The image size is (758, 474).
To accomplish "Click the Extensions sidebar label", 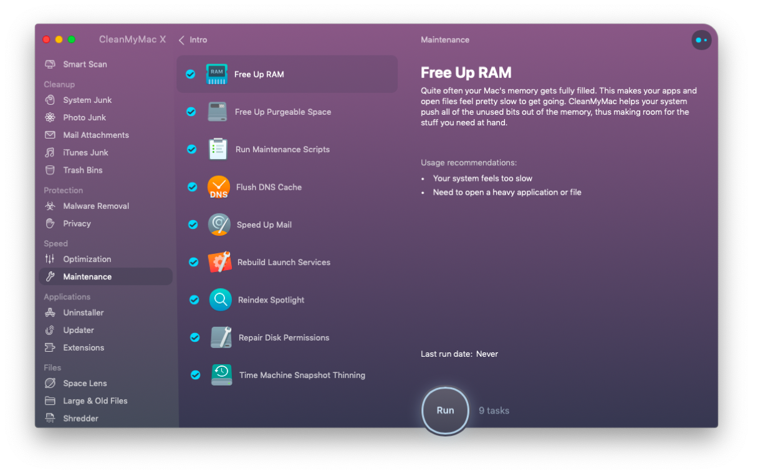I will point(84,347).
